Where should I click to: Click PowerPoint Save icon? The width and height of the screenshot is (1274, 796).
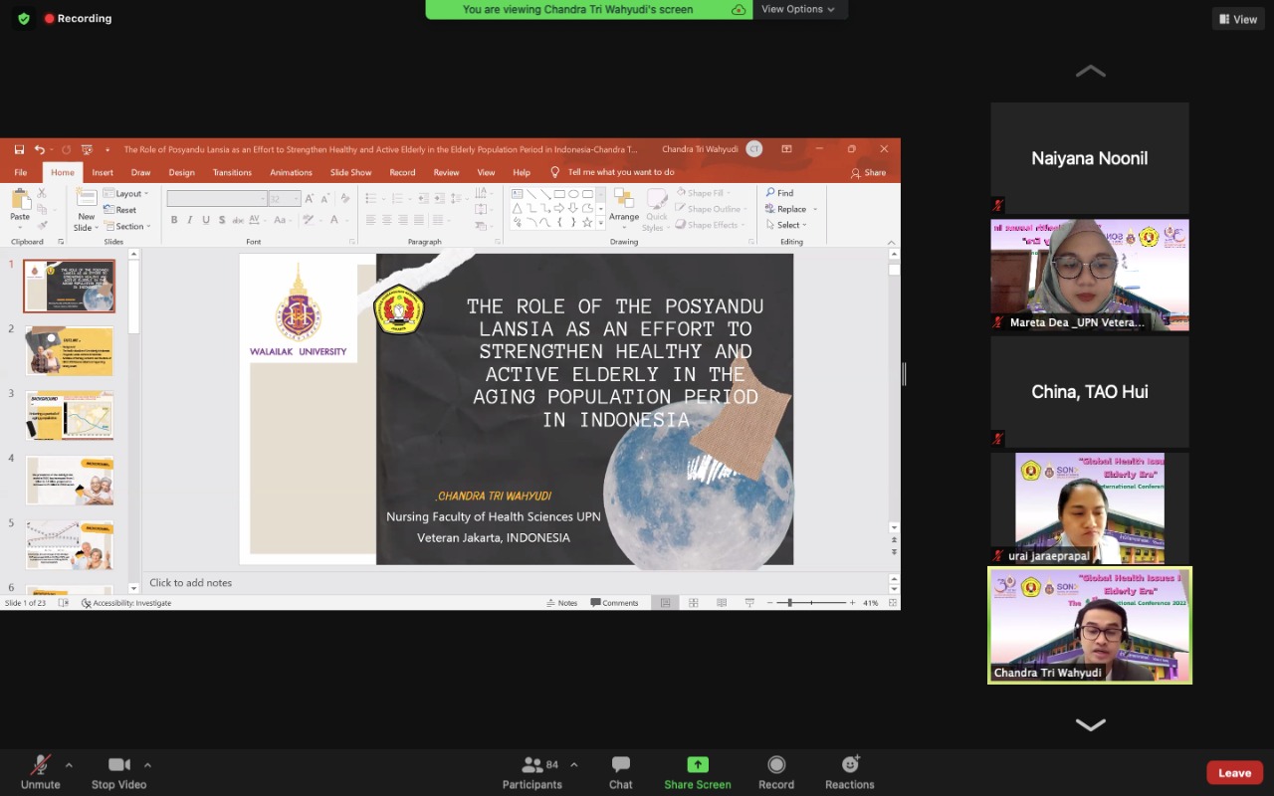coord(19,149)
